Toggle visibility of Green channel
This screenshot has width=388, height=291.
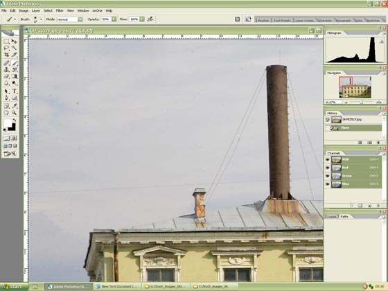328,176
